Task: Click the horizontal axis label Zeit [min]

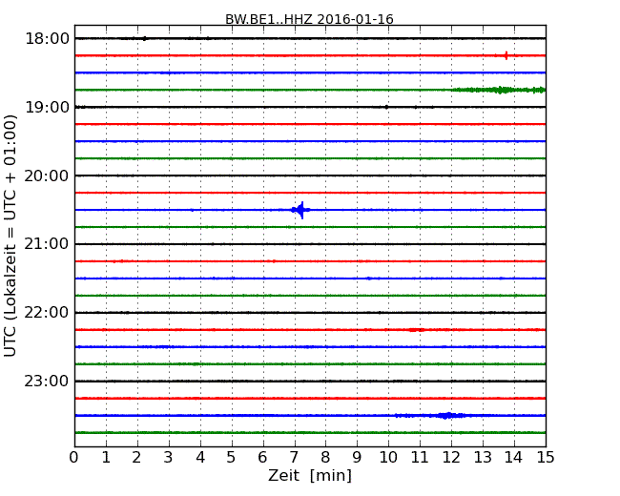Action: coord(310,475)
